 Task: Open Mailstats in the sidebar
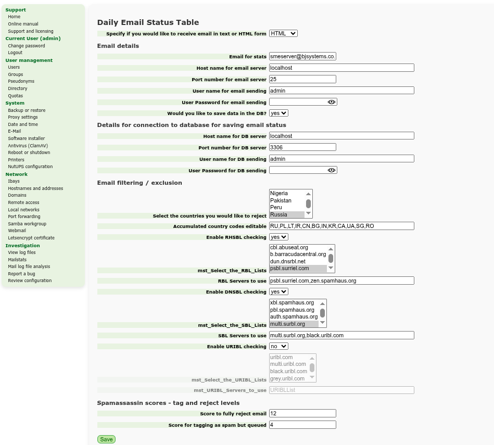point(17,259)
